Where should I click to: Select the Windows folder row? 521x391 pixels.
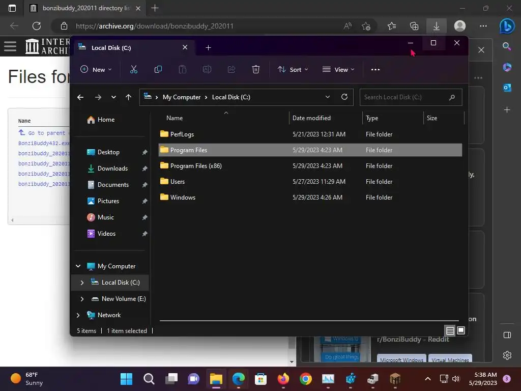point(310,198)
